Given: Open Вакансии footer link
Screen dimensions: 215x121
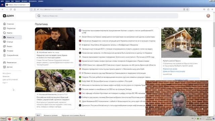Looking at the screenshot, I should point(6,76).
